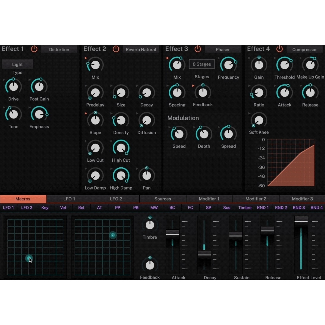Click the phaser Frequency knob
325x325 pixels.
[229, 65]
